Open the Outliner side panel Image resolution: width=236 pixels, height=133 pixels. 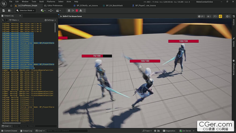pyautogui.click(x=234, y=20)
